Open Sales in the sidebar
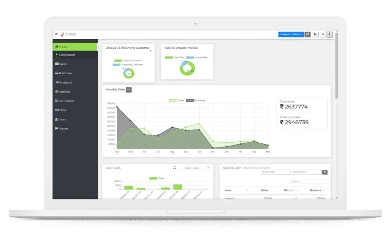The width and height of the screenshot is (389, 233). [61, 64]
